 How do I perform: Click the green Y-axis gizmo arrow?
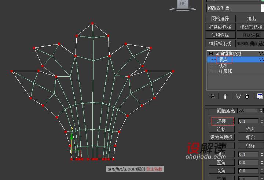pyautogui.click(x=72, y=136)
